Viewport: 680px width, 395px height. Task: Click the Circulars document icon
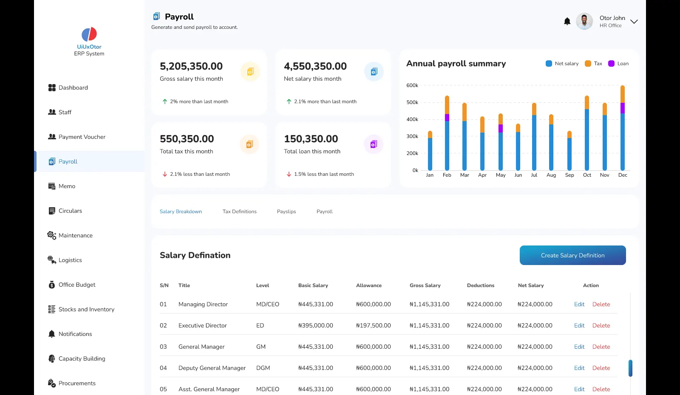pos(52,211)
